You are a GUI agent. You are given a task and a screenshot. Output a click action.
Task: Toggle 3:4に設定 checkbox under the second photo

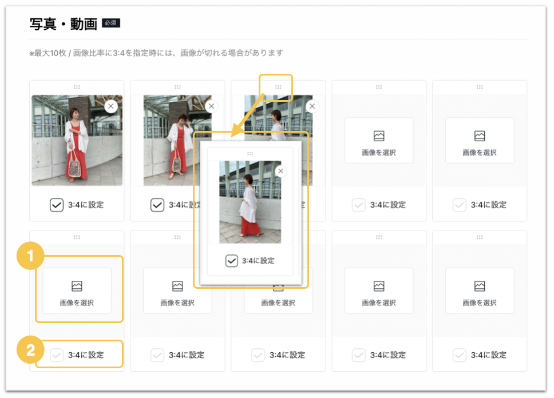coord(157,205)
